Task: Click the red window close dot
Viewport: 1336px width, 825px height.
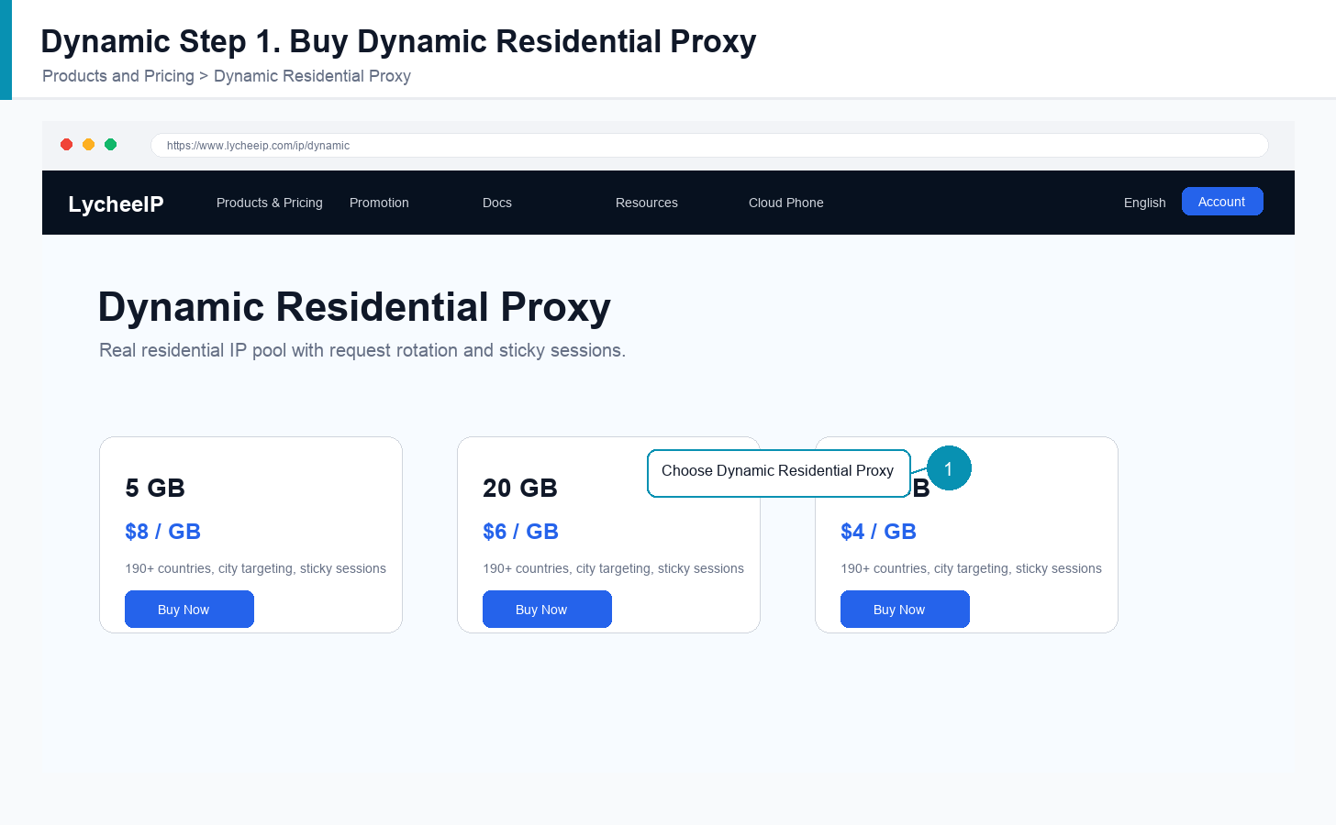Action: pyautogui.click(x=67, y=145)
